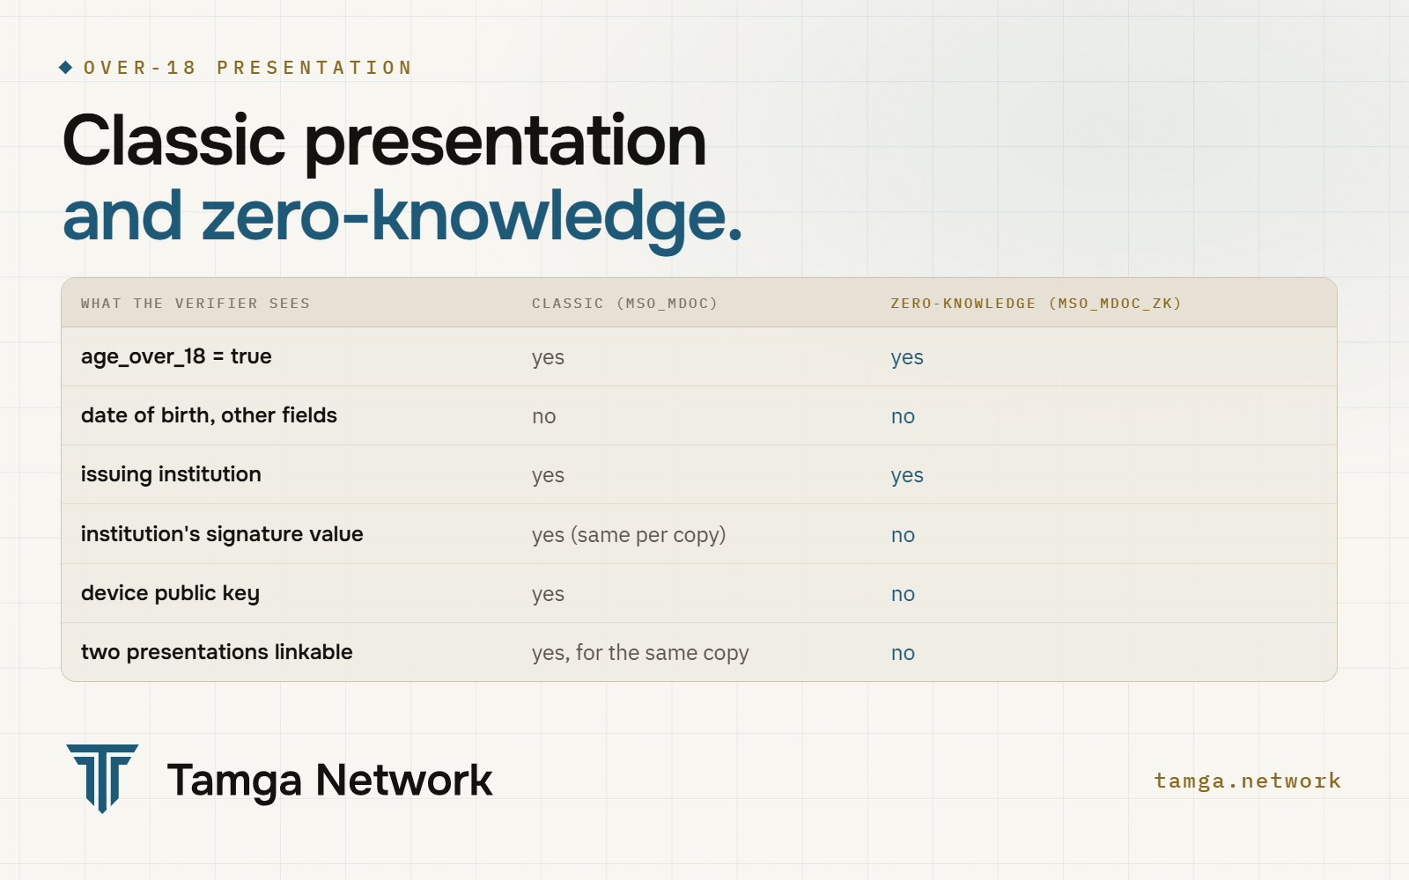Click the 'Tamga Network' brand name text
The image size is (1409, 880).
(329, 781)
